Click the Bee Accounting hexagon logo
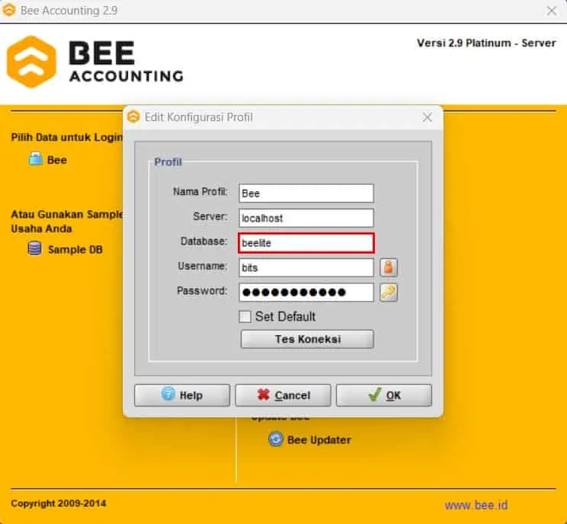Screen dimensions: 567x524 (31, 62)
